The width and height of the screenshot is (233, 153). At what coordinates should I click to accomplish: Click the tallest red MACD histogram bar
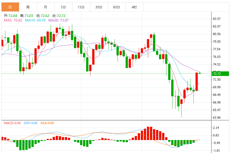pyautogui.click(x=148, y=133)
